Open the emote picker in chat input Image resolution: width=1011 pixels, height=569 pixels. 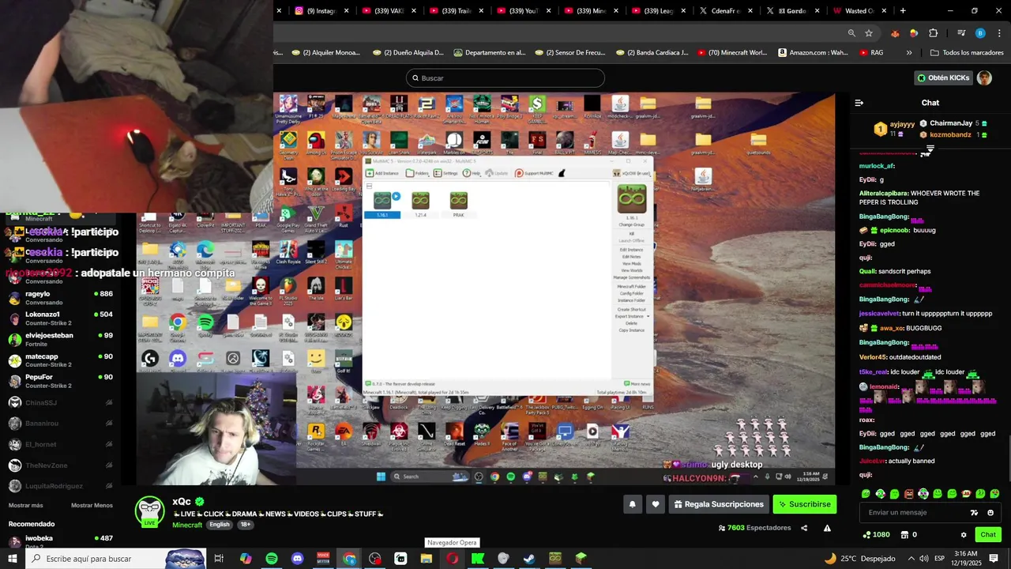coord(990,513)
